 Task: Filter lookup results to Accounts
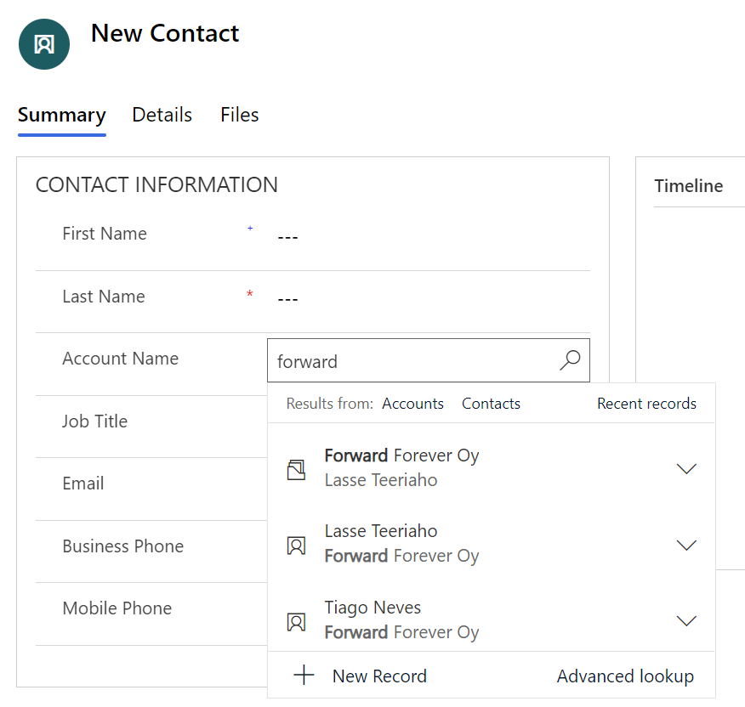pyautogui.click(x=412, y=404)
